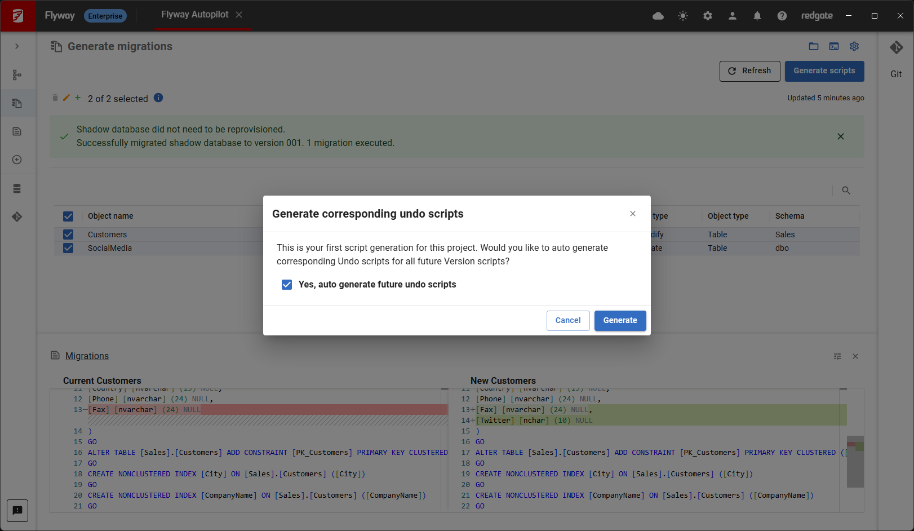
Task: Click the Table cell in the SocialMedia row
Action: point(717,248)
